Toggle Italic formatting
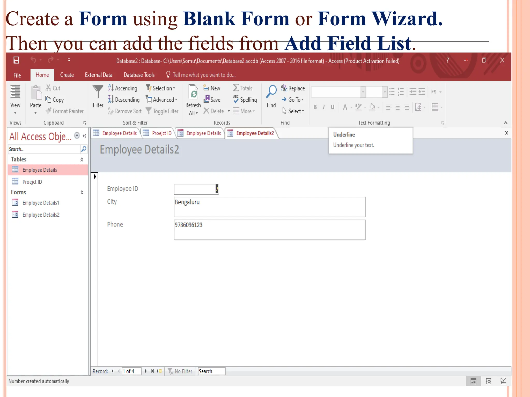530x397 pixels. click(x=323, y=107)
